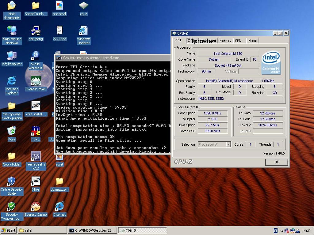Open Moje miejsca sieciowe icon
Screen dimensions: 314x235
click(12, 35)
